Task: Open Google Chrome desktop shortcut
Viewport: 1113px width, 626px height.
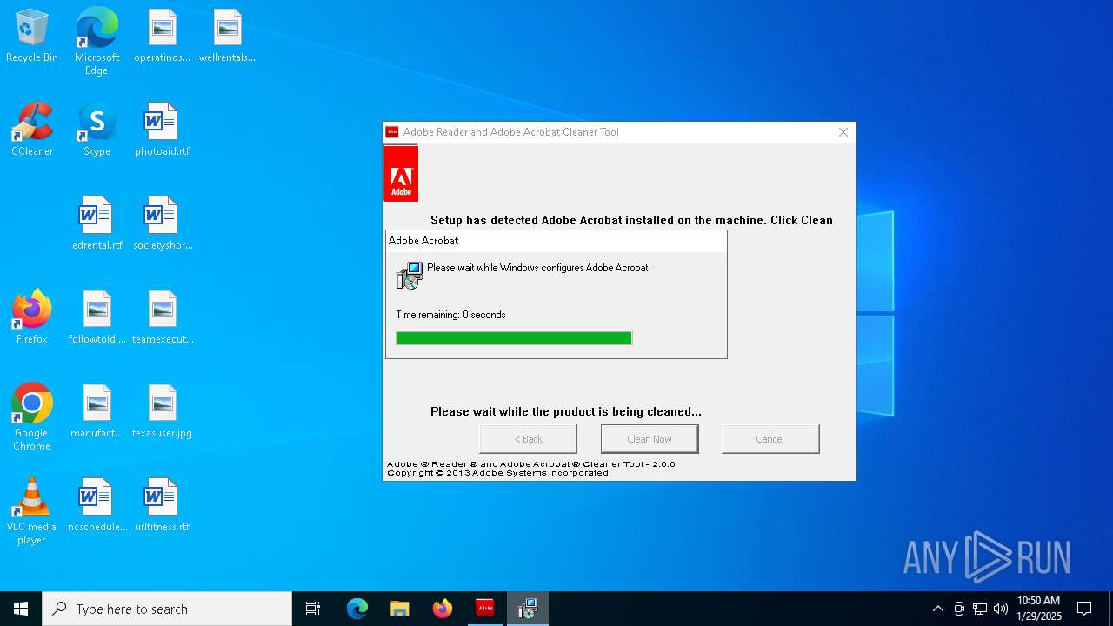Action: (32, 417)
